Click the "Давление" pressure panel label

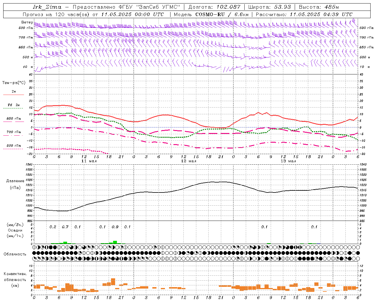pos(15,181)
